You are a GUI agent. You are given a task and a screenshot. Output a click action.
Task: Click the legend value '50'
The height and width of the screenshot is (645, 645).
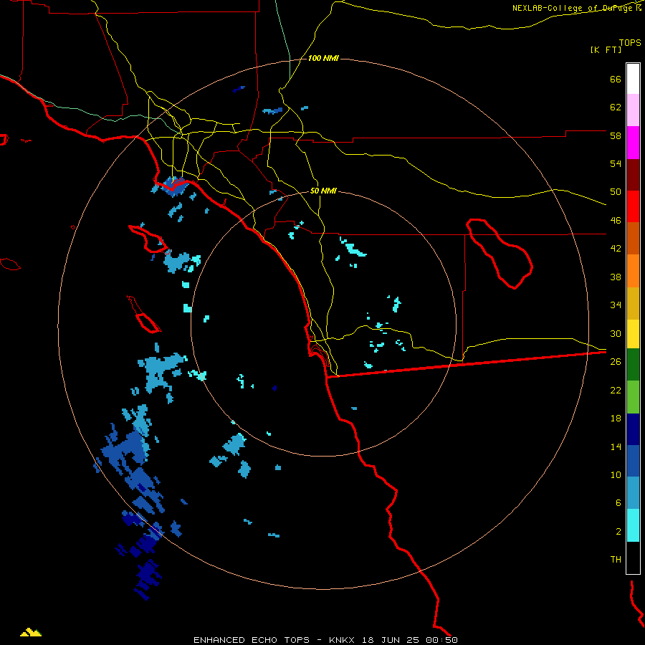[616, 192]
